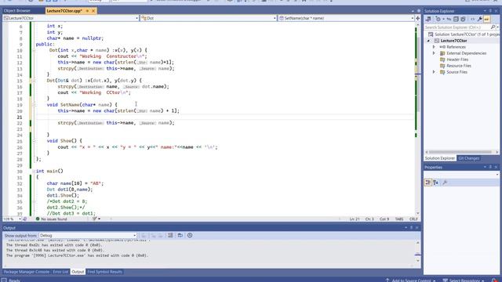Click the Categorized view icon in Properties
Viewport: 502px width, 282px height.
point(428,183)
